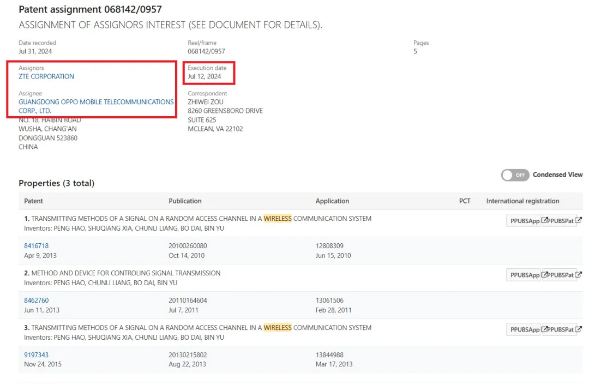Select application number 12808309
This screenshot has height=385, width=589.
pos(329,246)
